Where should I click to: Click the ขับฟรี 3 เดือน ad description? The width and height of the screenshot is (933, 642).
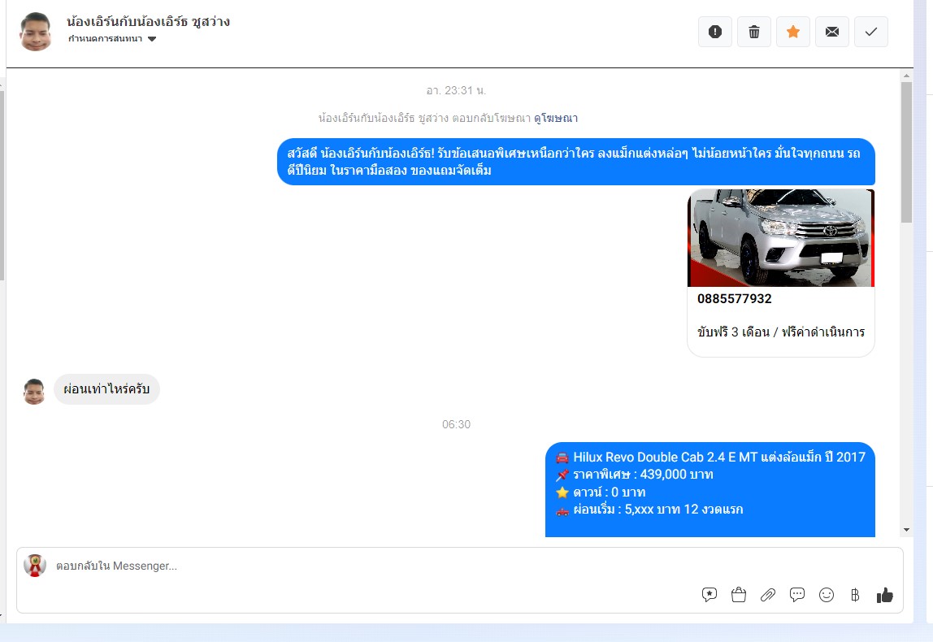(781, 332)
